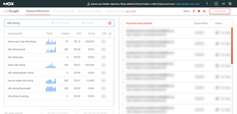Select 'silly string gender reveal' keyword

coord(21,73)
